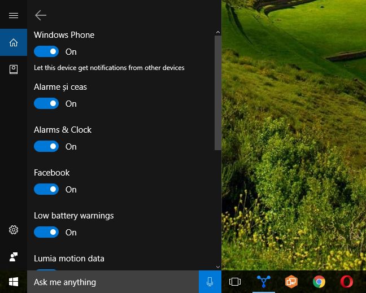Open the Windows Start button

click(14, 282)
